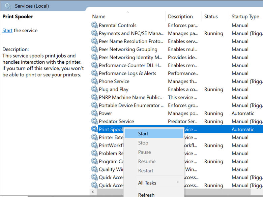263x197 pixels.
Task: Sort by the Startup Type column header
Action: tap(245, 17)
